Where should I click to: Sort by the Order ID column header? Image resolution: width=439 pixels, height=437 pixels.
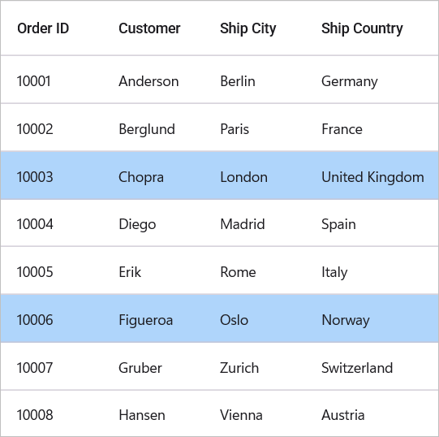[x=43, y=28]
